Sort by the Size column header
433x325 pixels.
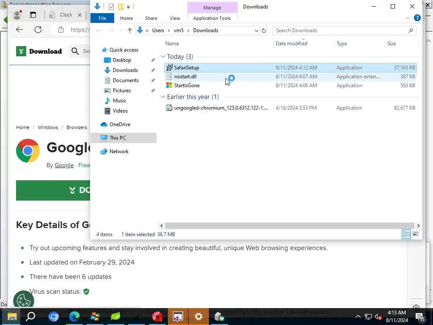(391, 44)
